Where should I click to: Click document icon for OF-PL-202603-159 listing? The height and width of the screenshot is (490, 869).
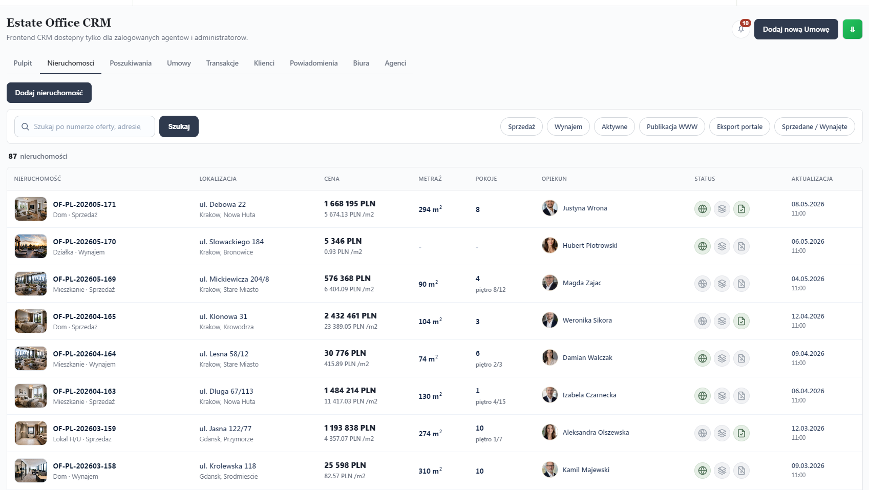coord(741,433)
